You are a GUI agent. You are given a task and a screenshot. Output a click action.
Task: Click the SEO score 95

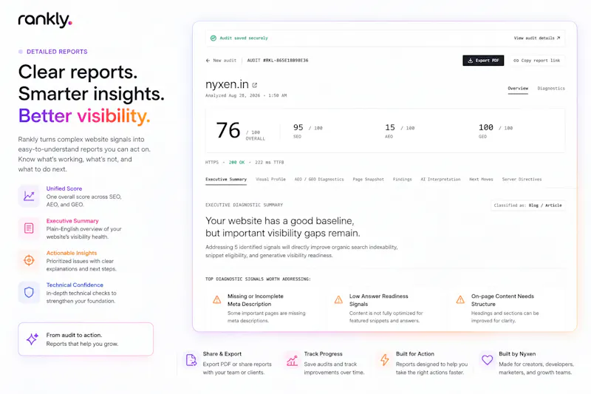tap(298, 128)
